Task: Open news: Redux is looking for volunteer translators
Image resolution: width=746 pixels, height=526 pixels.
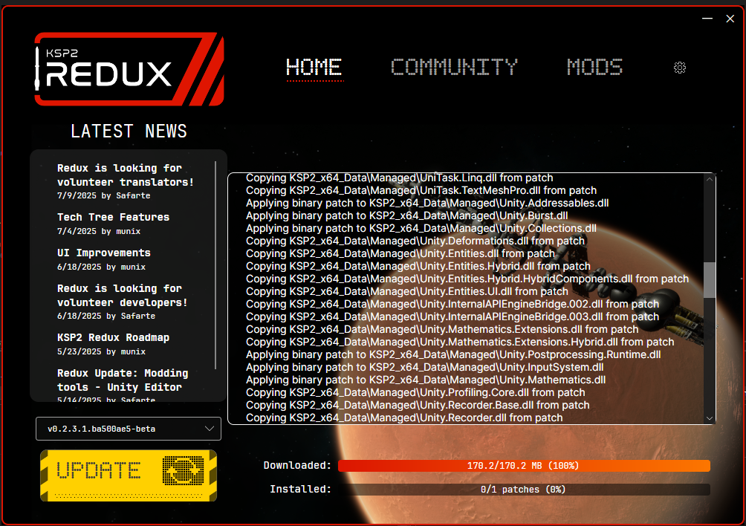Action: pos(125,175)
